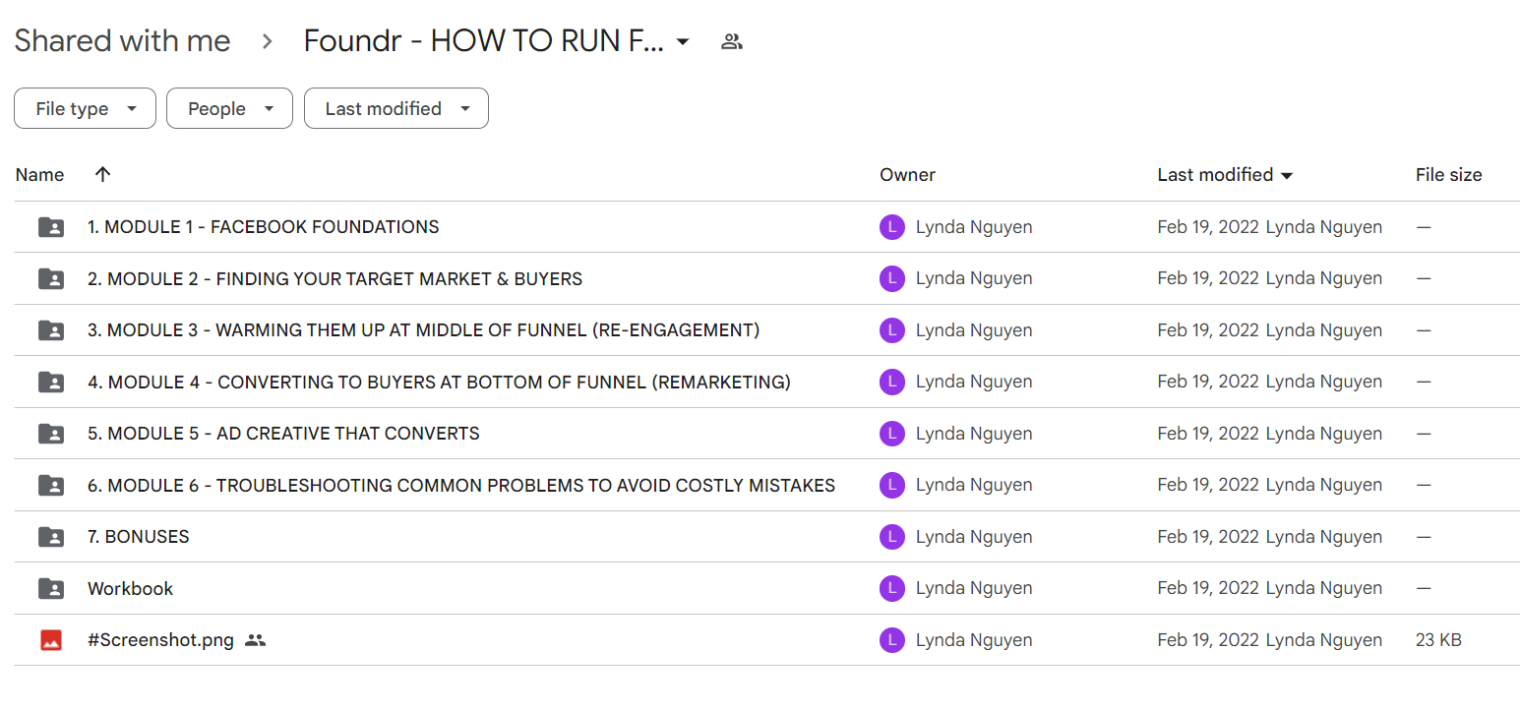Expand the Foundr folder name dropdown arrow
This screenshot has height=710, width=1520.
683,41
